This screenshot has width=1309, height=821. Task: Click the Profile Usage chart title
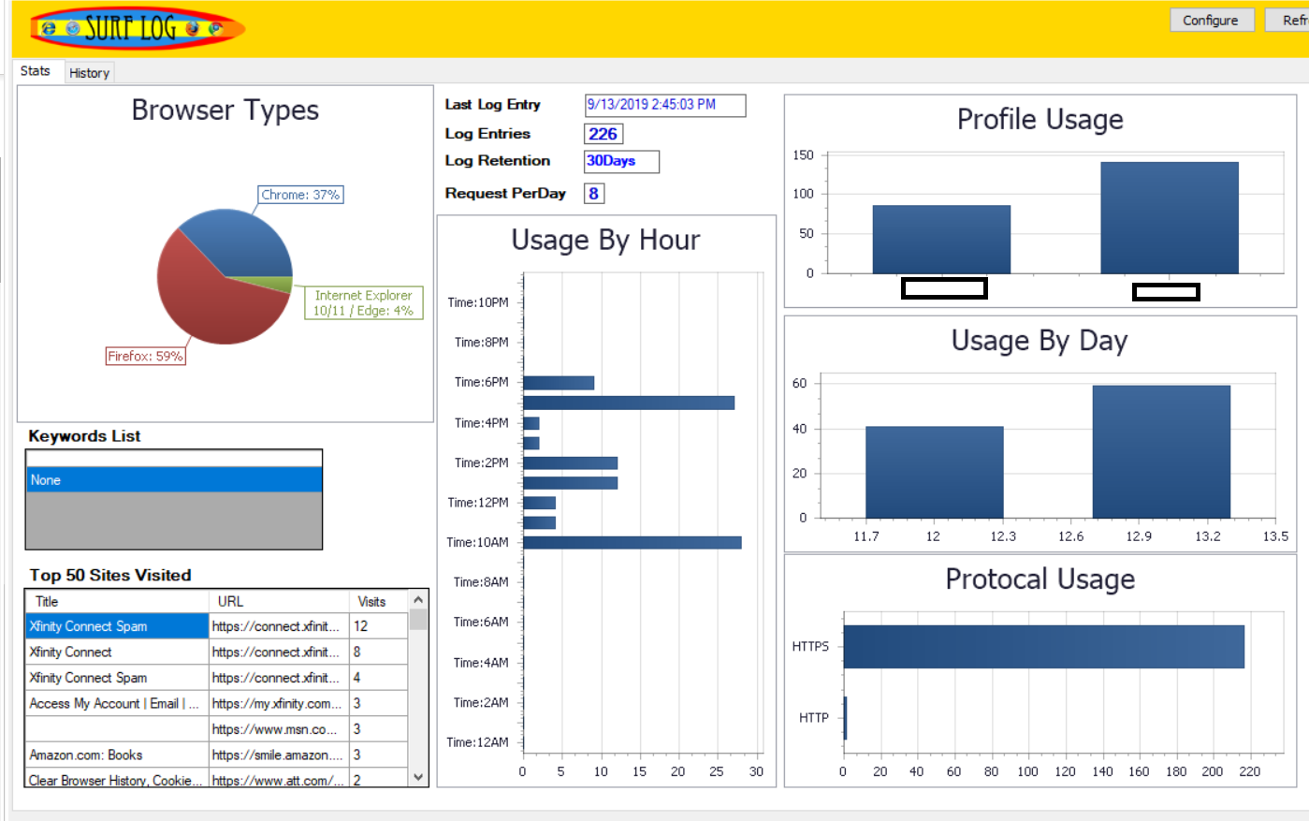pyautogui.click(x=1040, y=120)
